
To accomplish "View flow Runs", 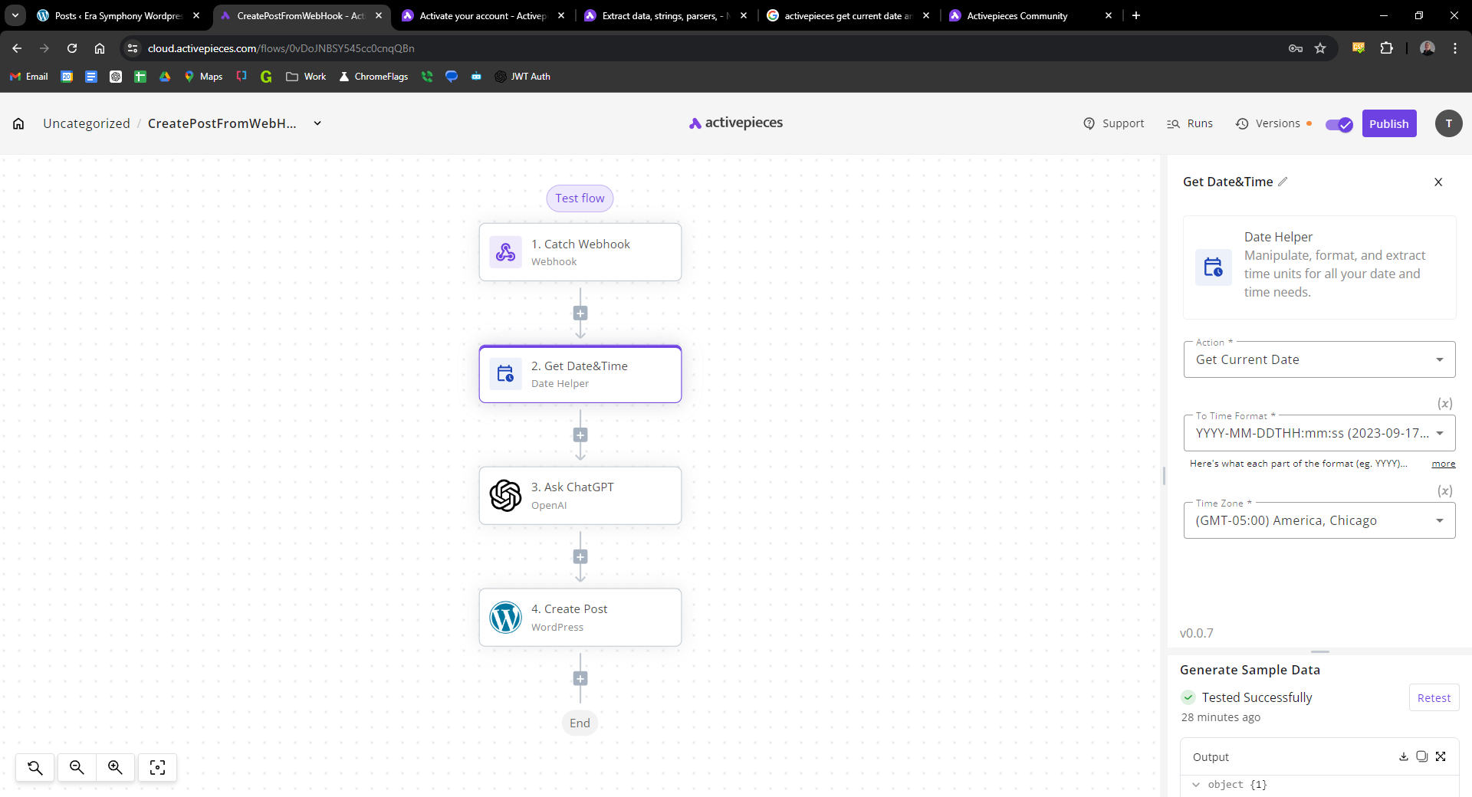I will (1190, 123).
